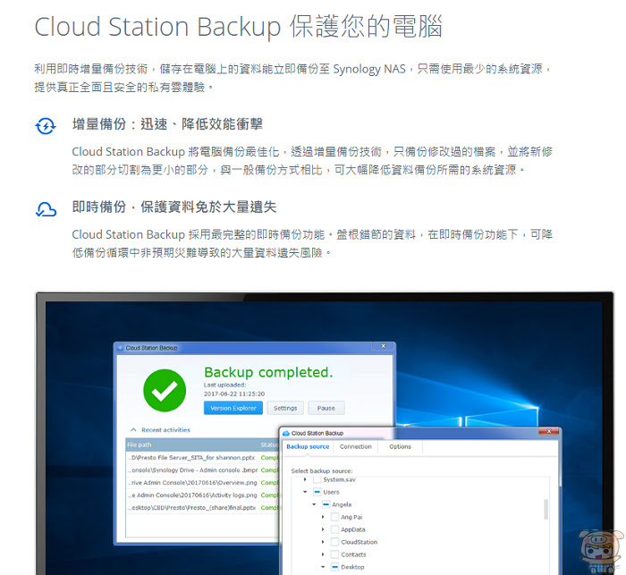Check the Contacts folder
This screenshot has width=626, height=575.
coord(334,554)
